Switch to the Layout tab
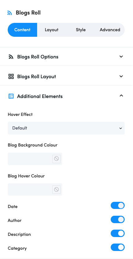Viewport: 133px width, 259px height. tap(52, 30)
